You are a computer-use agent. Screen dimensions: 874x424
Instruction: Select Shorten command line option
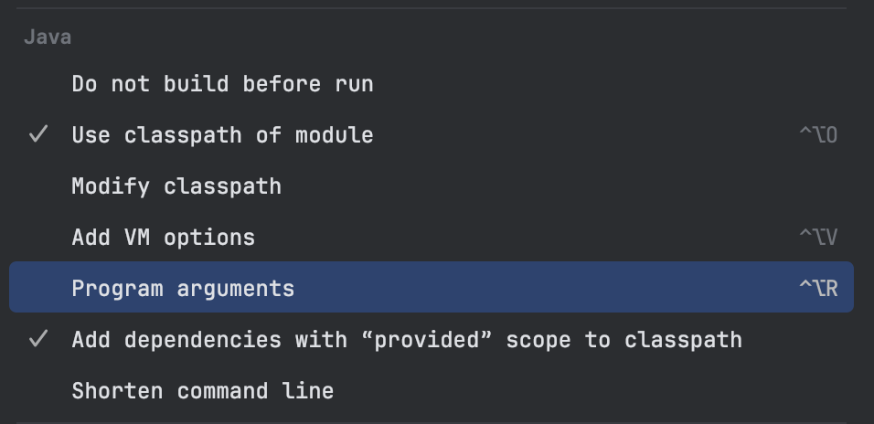coord(202,391)
